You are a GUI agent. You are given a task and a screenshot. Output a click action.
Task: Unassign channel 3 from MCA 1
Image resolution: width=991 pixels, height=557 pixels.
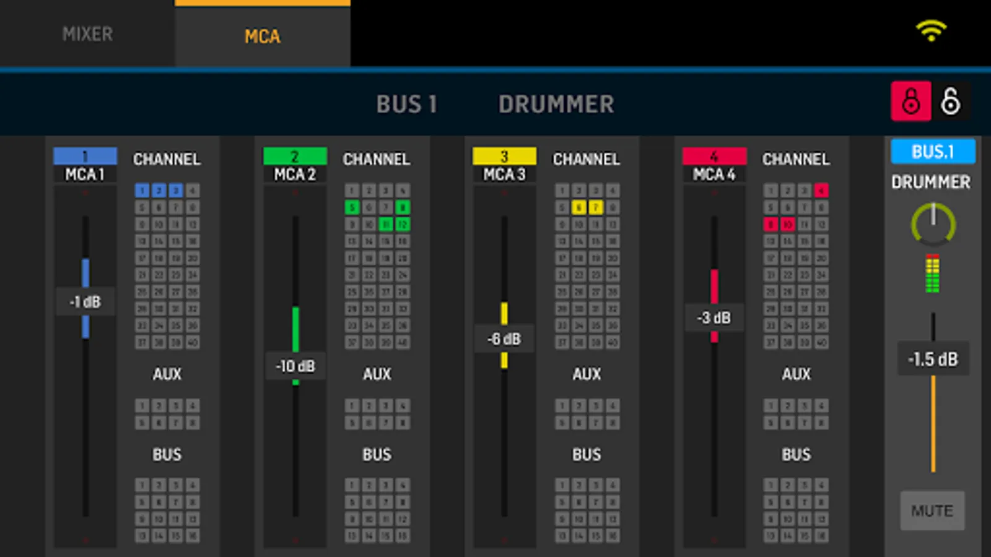[x=176, y=191]
